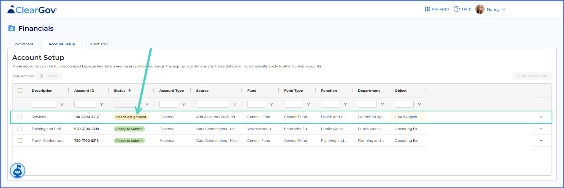Open the My Apps grid icon

click(427, 9)
